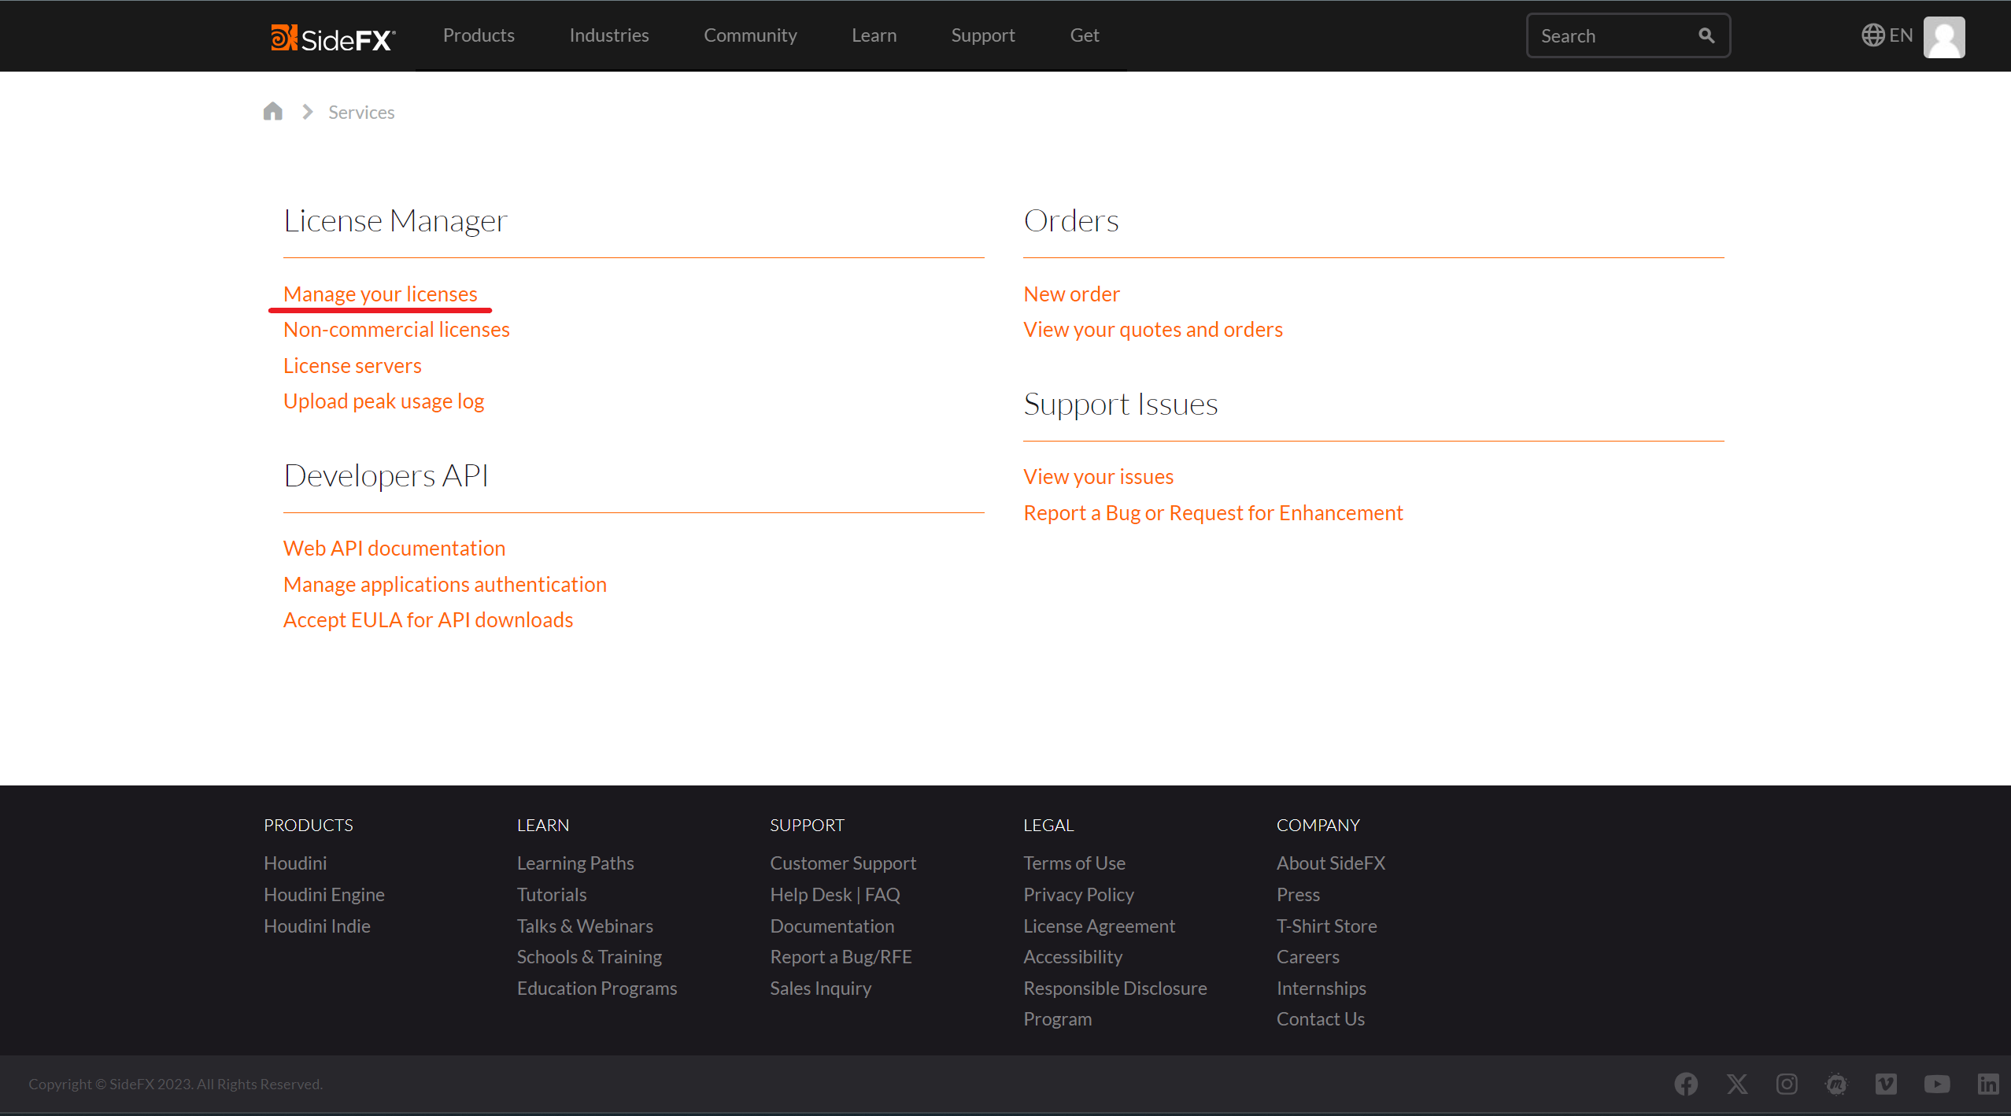Open Contact Us footer link
Viewport: 2011px width, 1116px height.
tap(1320, 1018)
